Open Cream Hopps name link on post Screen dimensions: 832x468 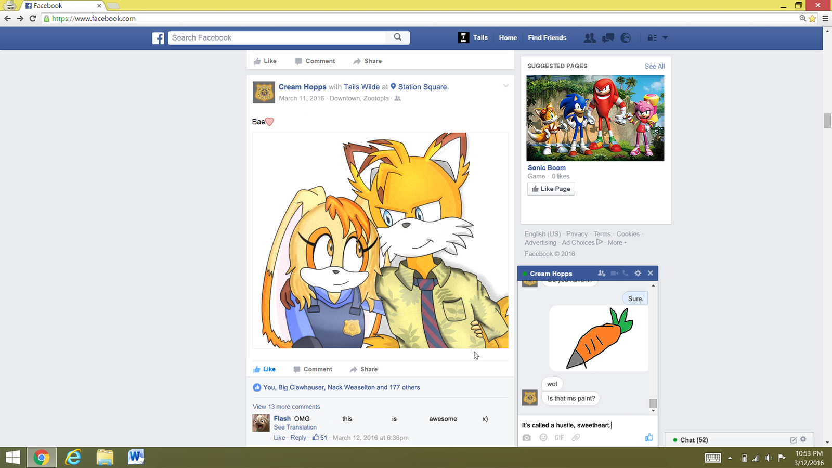coord(303,87)
